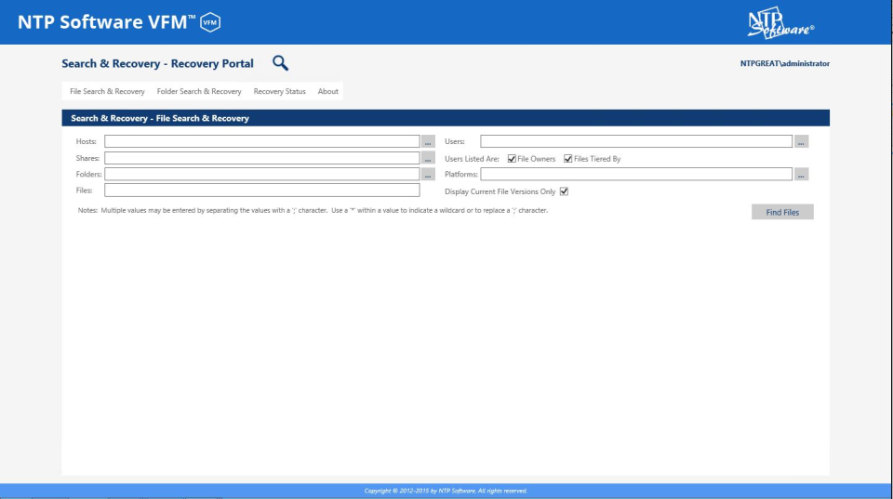Viewport: 893px width, 499px height.
Task: Focus the Hosts input field
Action: (x=262, y=141)
